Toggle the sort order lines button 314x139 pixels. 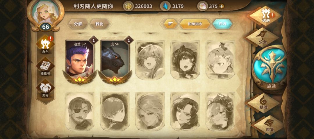[171, 24]
